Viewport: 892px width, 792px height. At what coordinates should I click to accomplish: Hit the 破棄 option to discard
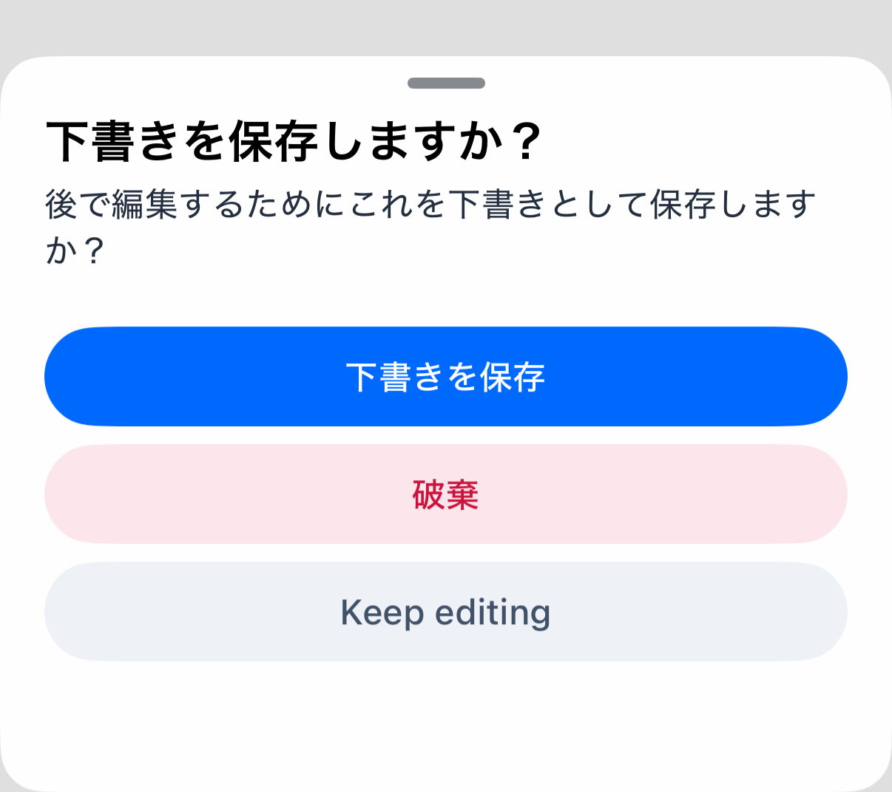tap(445, 494)
